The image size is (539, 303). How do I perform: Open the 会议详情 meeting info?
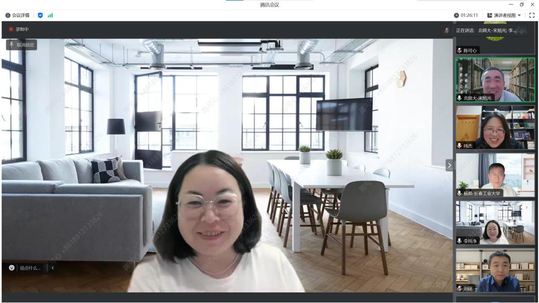pyautogui.click(x=17, y=15)
